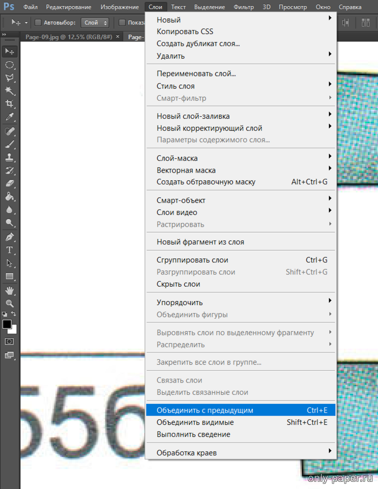Select the Horizontal Type tool
The width and height of the screenshot is (378, 489).
(10, 250)
